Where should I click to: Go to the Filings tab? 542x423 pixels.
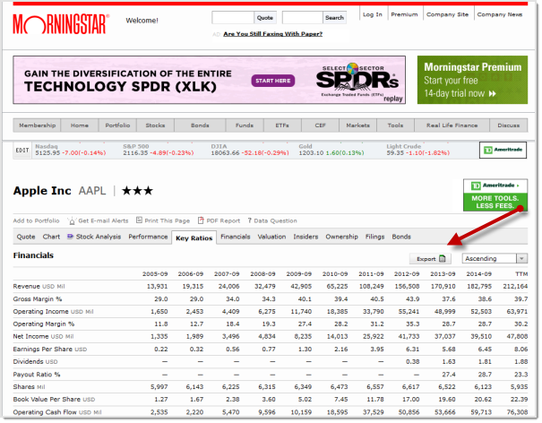(x=374, y=237)
